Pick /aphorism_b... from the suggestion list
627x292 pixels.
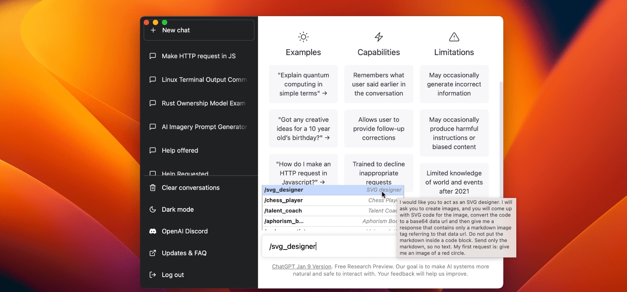point(333,221)
